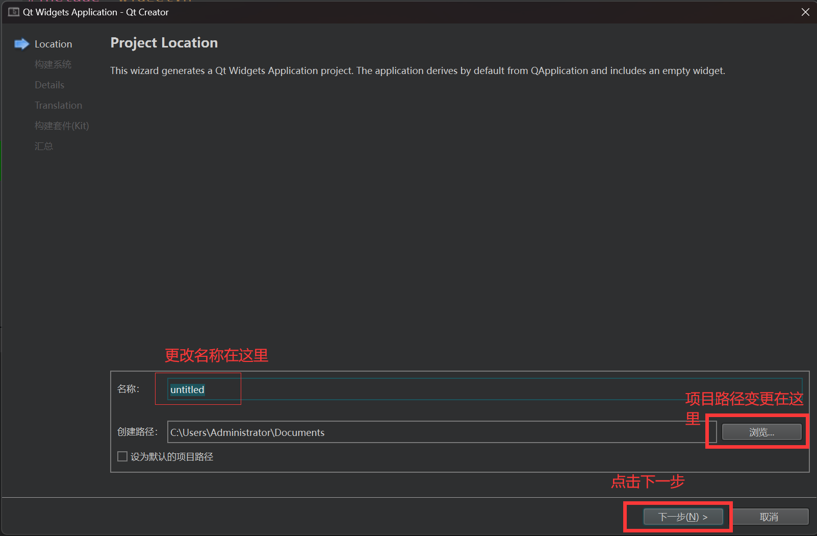The image size is (817, 536).
Task: Click the wizard description text paragraph
Action: [417, 71]
